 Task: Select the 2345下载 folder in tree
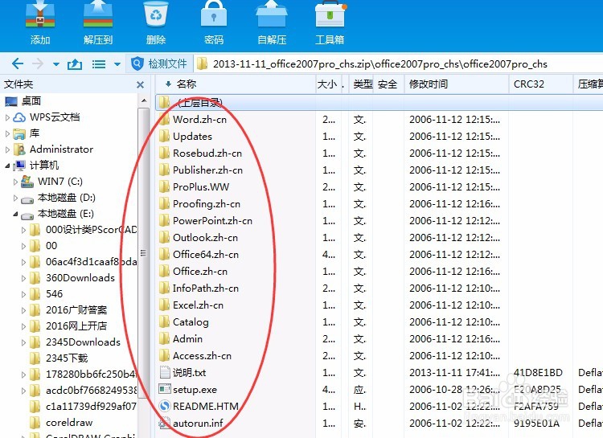(x=67, y=358)
